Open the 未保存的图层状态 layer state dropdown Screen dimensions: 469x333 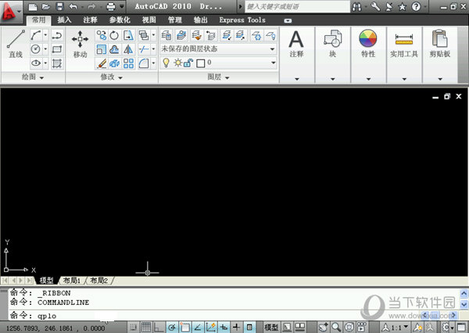[x=218, y=48]
